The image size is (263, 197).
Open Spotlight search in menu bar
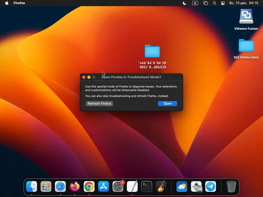click(214, 3)
